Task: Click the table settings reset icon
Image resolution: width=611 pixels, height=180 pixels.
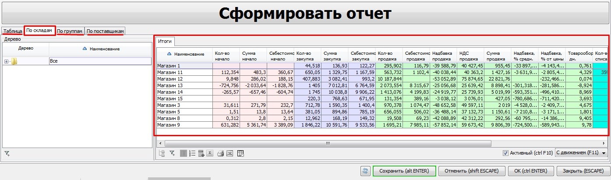Action: coord(240,153)
